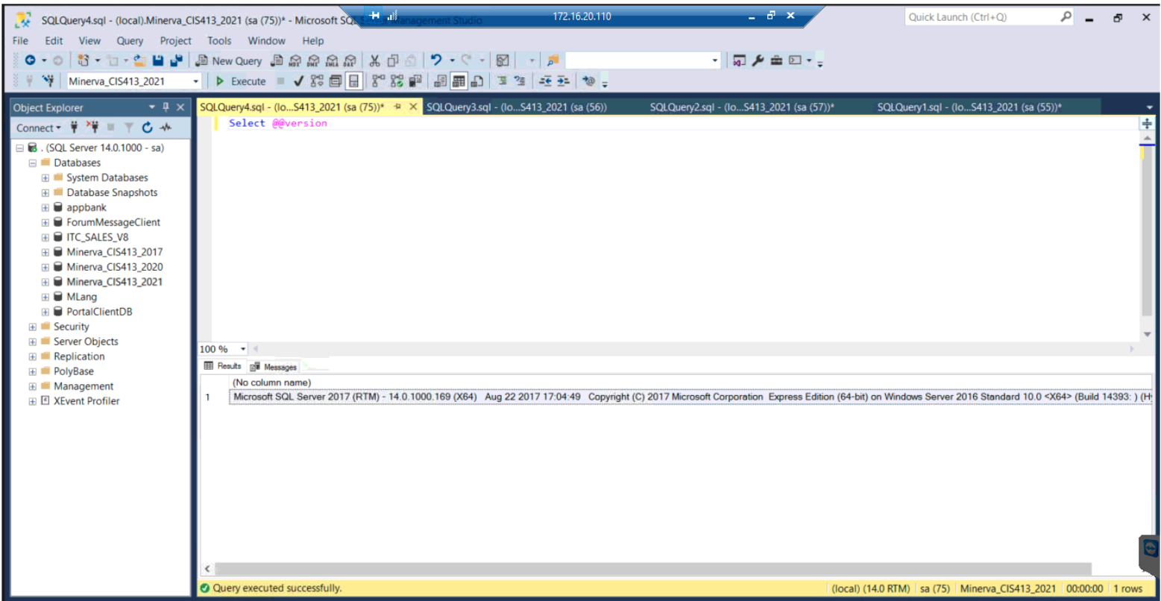The width and height of the screenshot is (1161, 601).
Task: Parse the query with the checkmark icon
Action: pos(298,81)
